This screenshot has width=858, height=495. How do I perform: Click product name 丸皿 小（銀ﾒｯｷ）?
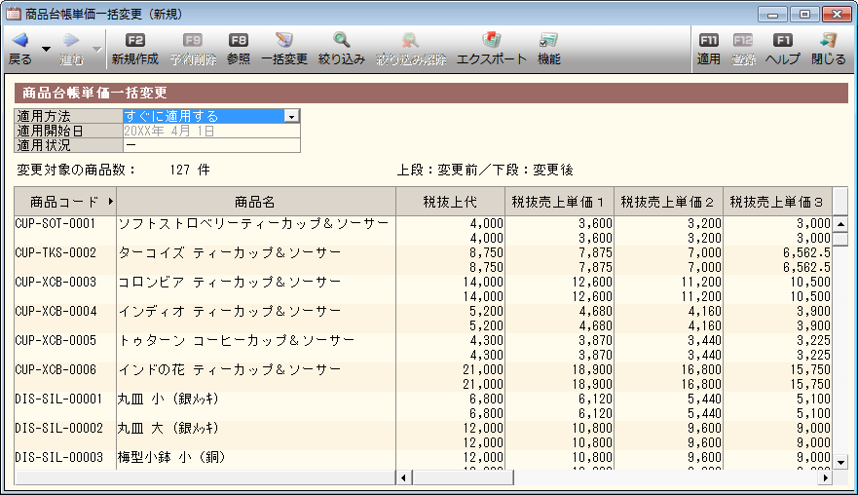click(x=168, y=399)
